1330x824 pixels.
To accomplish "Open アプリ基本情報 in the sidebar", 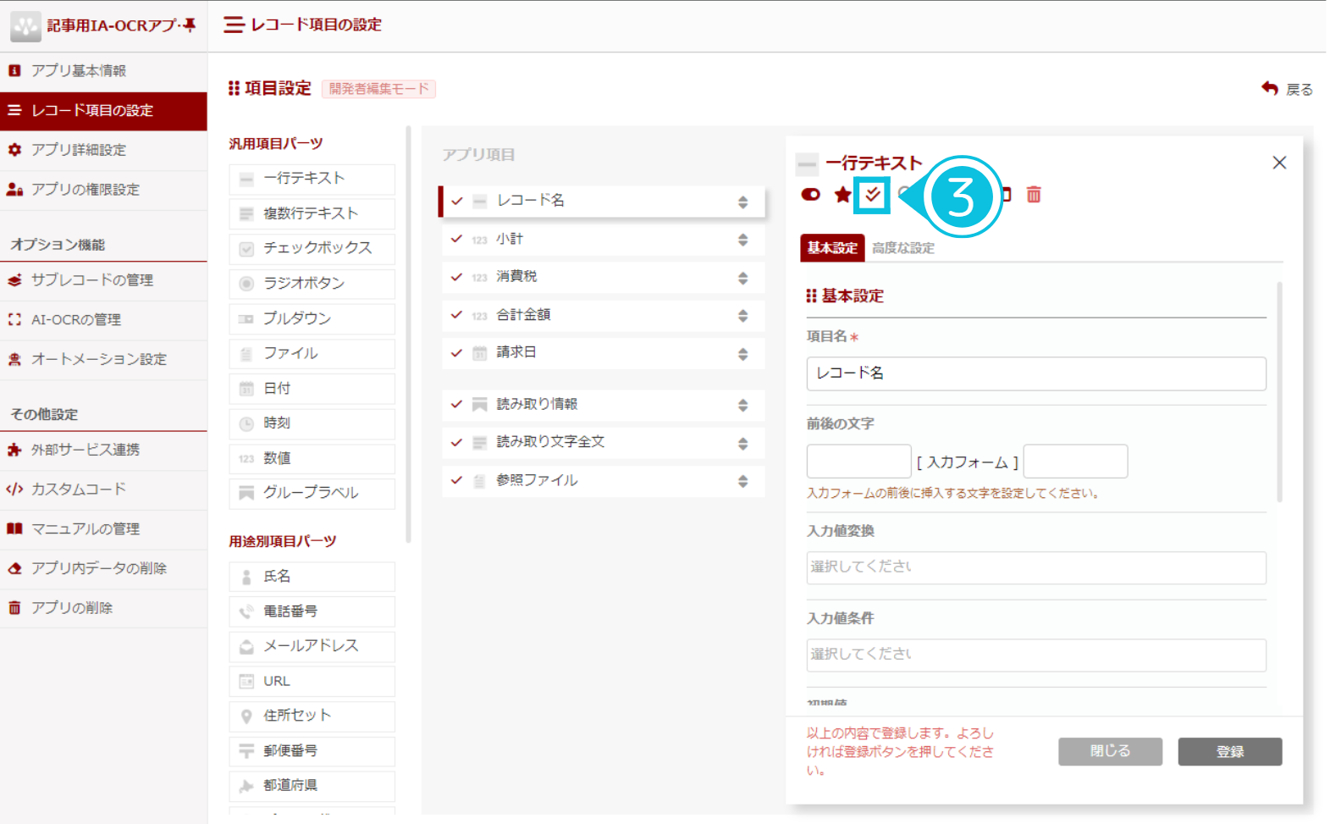I will [x=103, y=71].
